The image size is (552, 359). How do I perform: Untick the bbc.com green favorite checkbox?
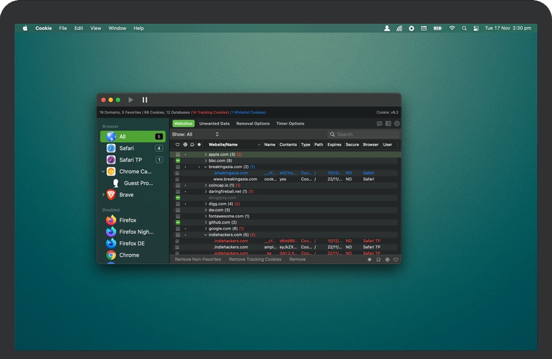point(178,160)
